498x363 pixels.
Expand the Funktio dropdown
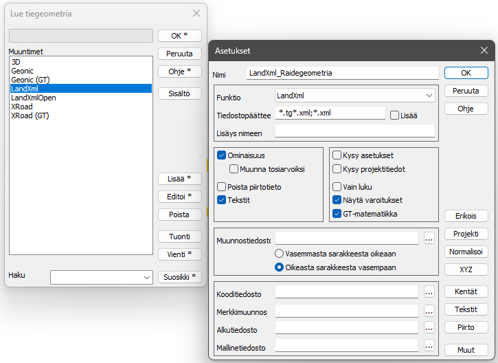click(x=429, y=96)
